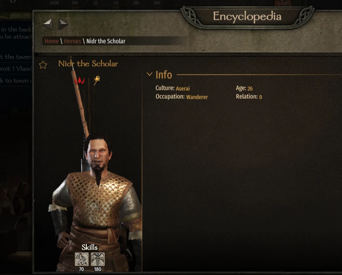The width and height of the screenshot is (342, 275).
Task: Open the Home breadcrumb
Action: point(51,41)
